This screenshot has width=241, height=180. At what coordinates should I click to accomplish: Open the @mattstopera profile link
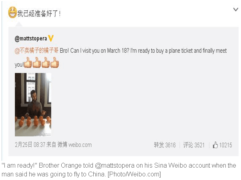tap(31, 38)
